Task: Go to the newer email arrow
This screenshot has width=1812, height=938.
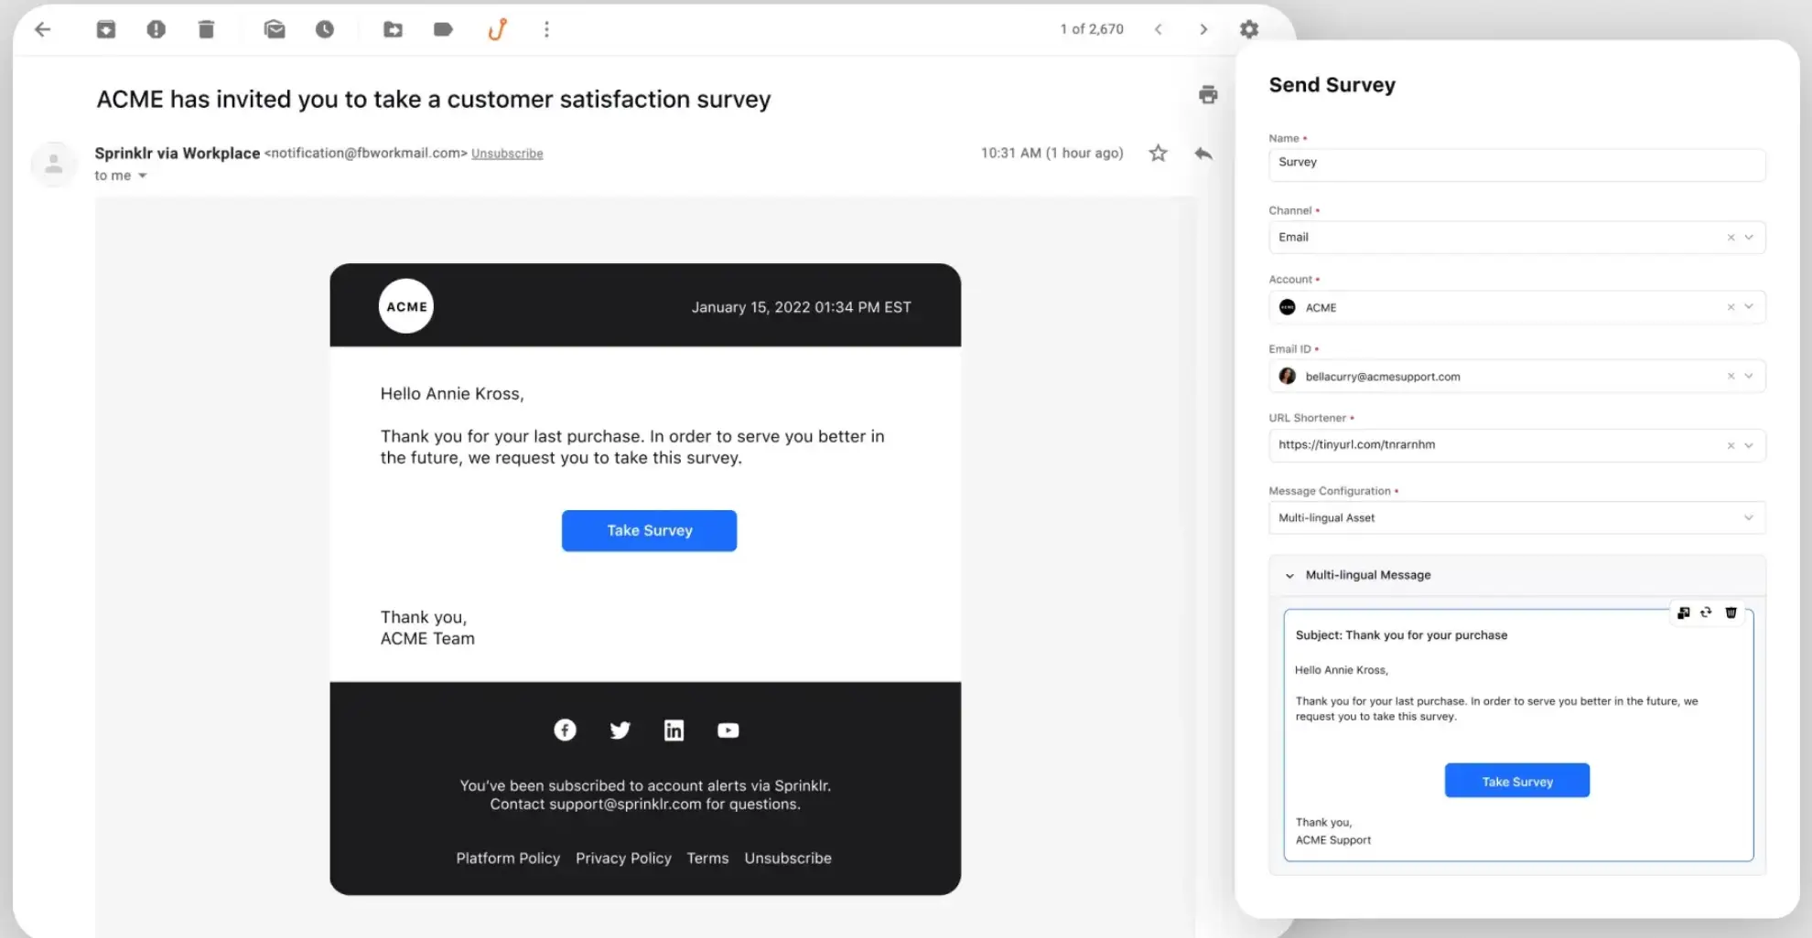Action: [1159, 29]
